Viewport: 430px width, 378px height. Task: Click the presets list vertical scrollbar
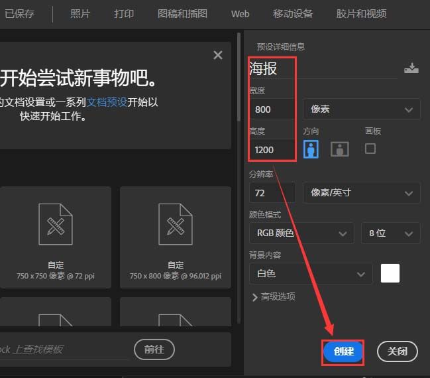[x=239, y=77]
